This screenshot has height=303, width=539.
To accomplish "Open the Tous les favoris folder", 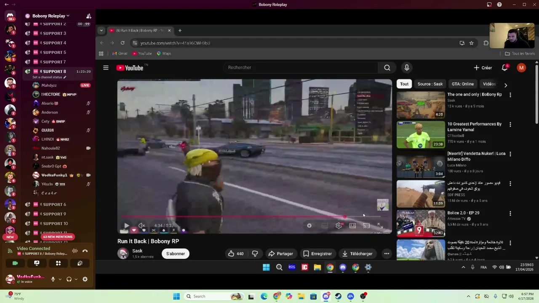I will point(520,53).
